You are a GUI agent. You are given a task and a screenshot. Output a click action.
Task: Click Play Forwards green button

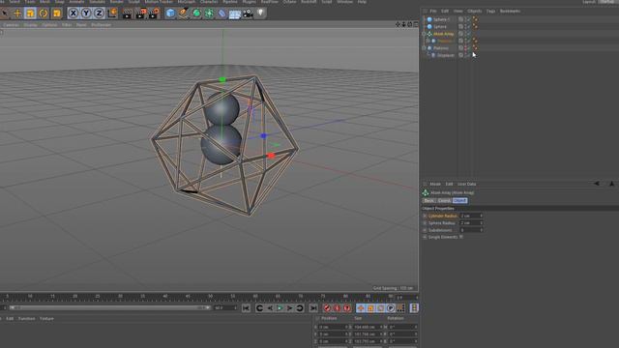(280, 308)
